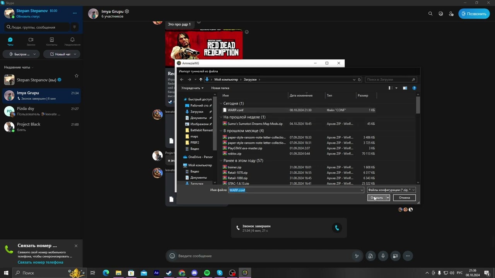The image size is (495, 278).
Task: Open Steam from the taskbar
Action: [169, 273]
